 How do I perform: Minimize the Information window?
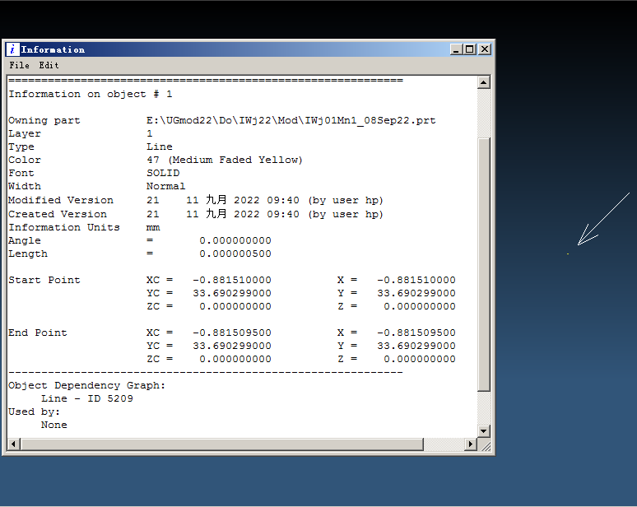click(456, 49)
